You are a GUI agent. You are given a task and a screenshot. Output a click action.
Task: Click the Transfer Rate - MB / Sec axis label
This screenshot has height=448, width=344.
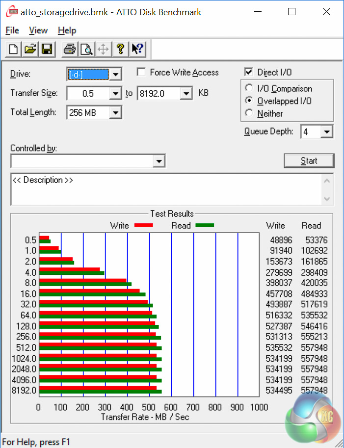pos(145,417)
